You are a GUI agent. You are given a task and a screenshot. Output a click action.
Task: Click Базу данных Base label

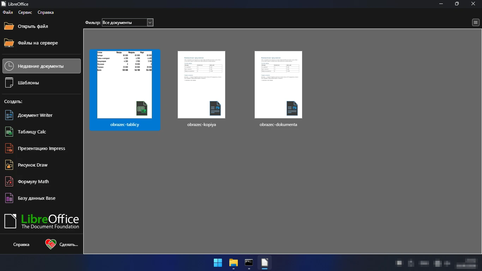[x=37, y=198]
